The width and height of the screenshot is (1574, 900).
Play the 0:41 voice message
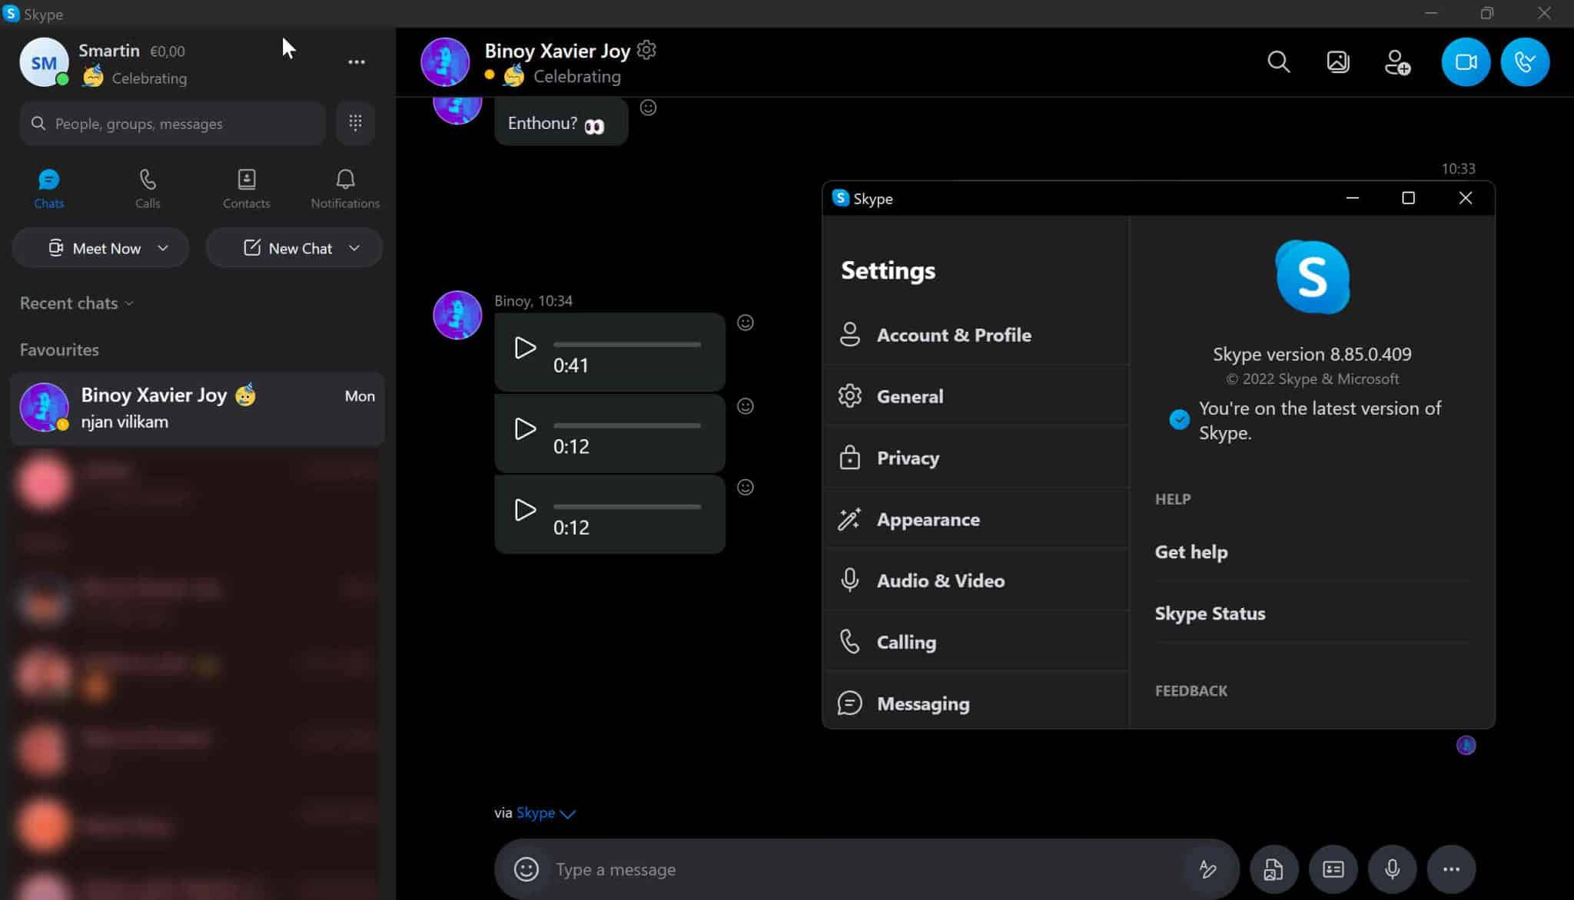[525, 348]
